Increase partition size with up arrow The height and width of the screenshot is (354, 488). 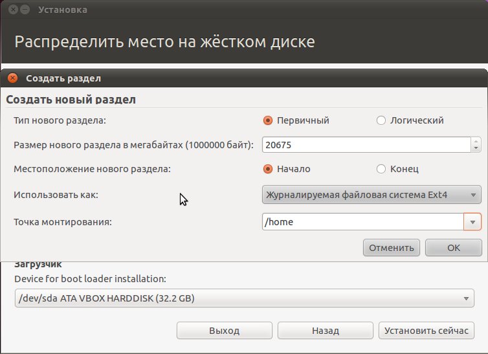476,141
